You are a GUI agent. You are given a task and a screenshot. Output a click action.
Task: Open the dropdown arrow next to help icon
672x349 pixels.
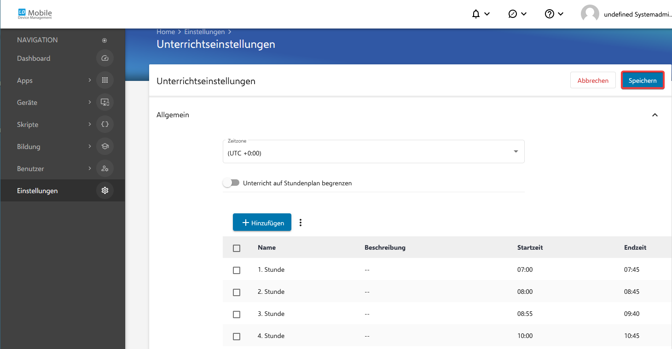(x=561, y=14)
